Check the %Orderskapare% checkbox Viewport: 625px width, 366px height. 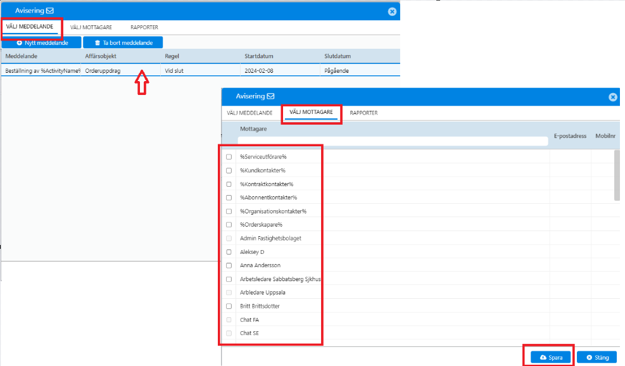point(229,225)
